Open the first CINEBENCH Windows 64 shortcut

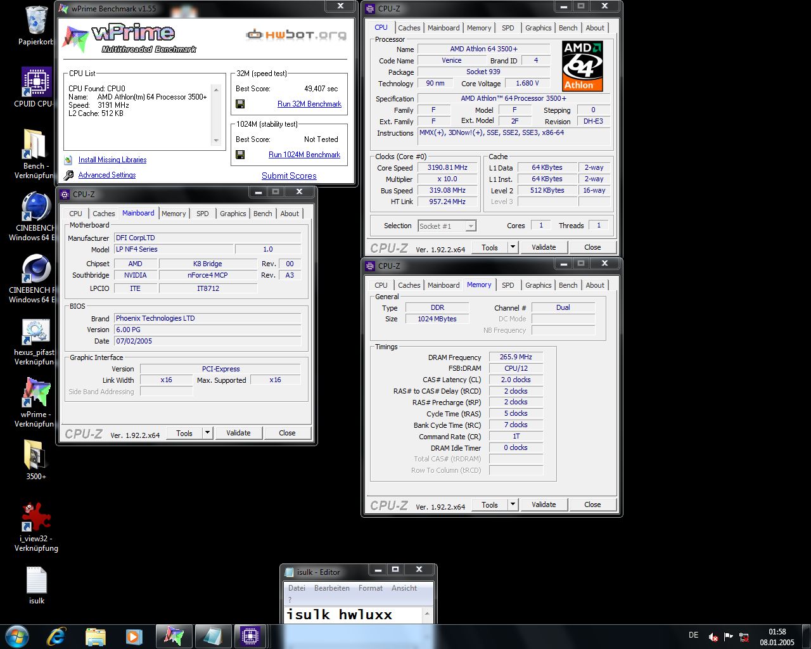35,216
